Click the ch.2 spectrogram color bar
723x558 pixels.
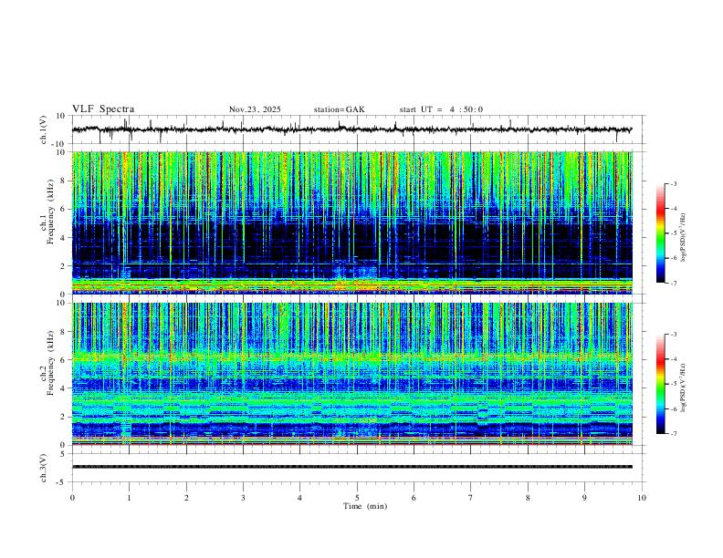[x=660, y=384]
